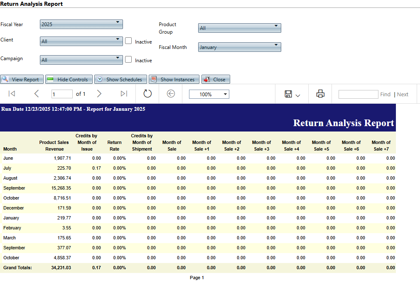Navigate back to parent report
The height and width of the screenshot is (285, 420).
click(171, 94)
